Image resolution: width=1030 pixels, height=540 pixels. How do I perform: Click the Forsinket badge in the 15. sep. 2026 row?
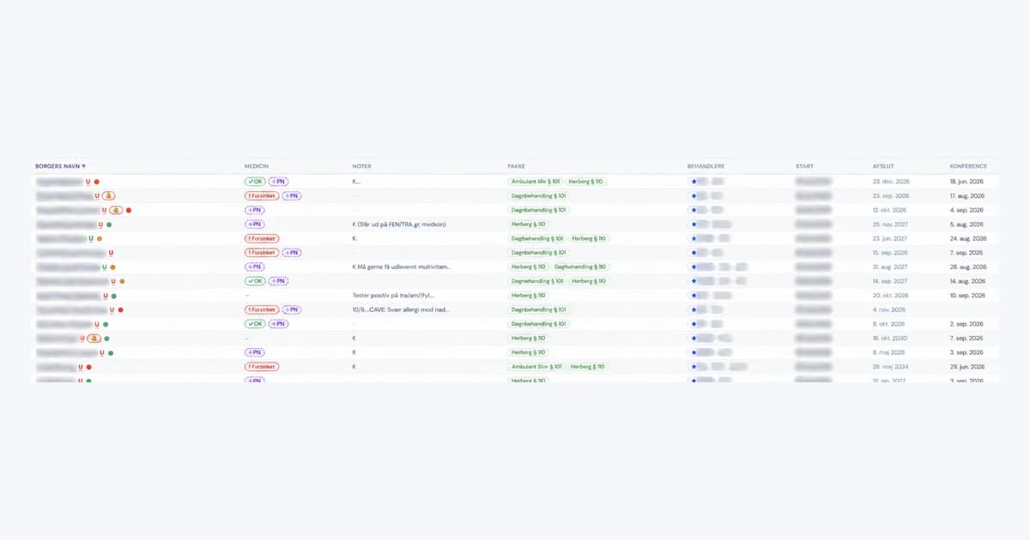(x=262, y=253)
